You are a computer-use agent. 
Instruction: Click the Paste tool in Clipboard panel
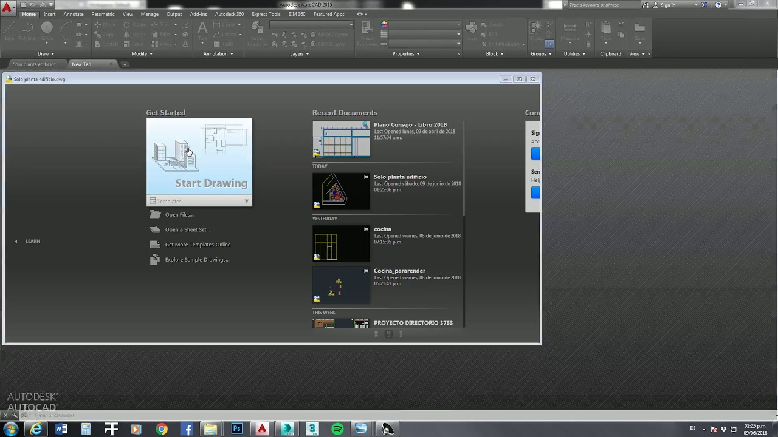605,32
